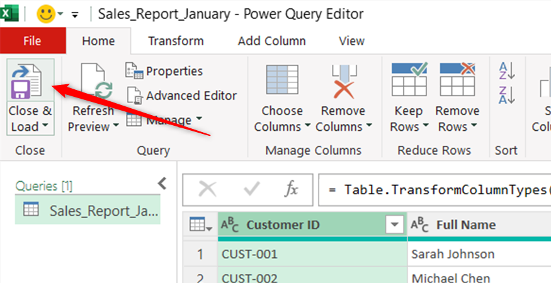The image size is (551, 283).
Task: Expand the Remove Rows dropdown arrow
Action: (474, 126)
